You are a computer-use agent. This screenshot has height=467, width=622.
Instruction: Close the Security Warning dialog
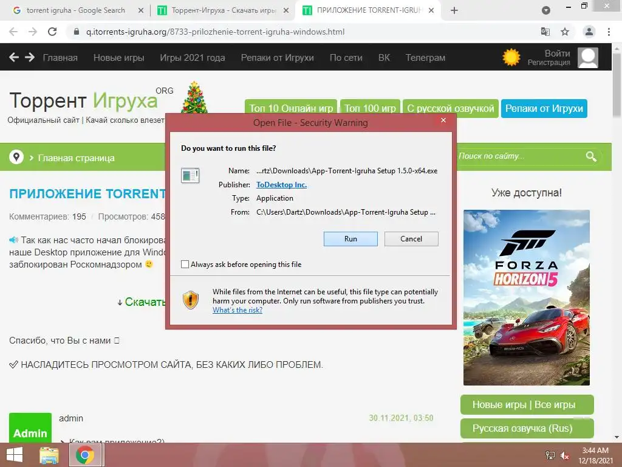[x=443, y=120]
